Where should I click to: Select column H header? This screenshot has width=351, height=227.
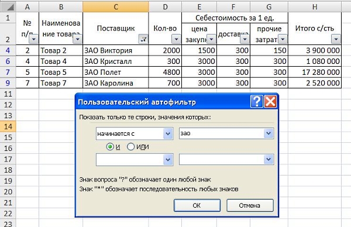[x=315, y=7]
